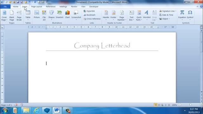Image resolution: width=203 pixels, height=114 pixels.
Task: Click Save in Quick Access Toolbar
Action: 18,2
